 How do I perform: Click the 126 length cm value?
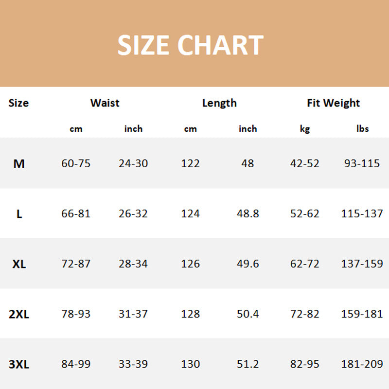point(190,264)
